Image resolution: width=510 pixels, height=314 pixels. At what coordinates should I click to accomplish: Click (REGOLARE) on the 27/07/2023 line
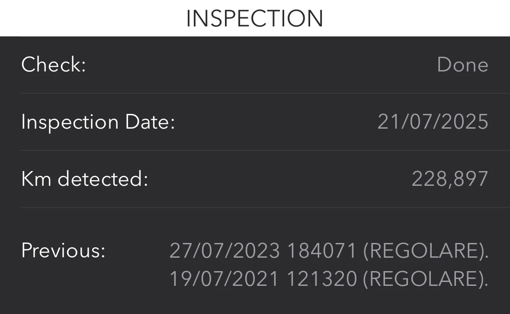pyautogui.click(x=425, y=251)
